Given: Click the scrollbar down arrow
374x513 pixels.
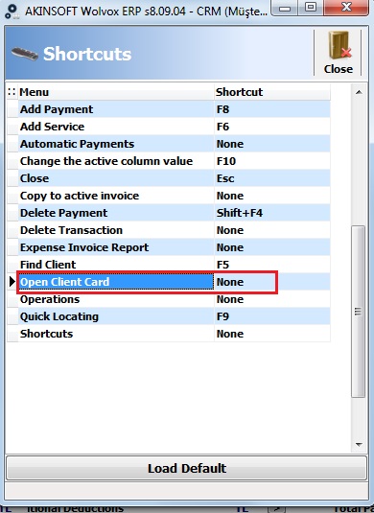Looking at the screenshot, I should pyautogui.click(x=359, y=444).
